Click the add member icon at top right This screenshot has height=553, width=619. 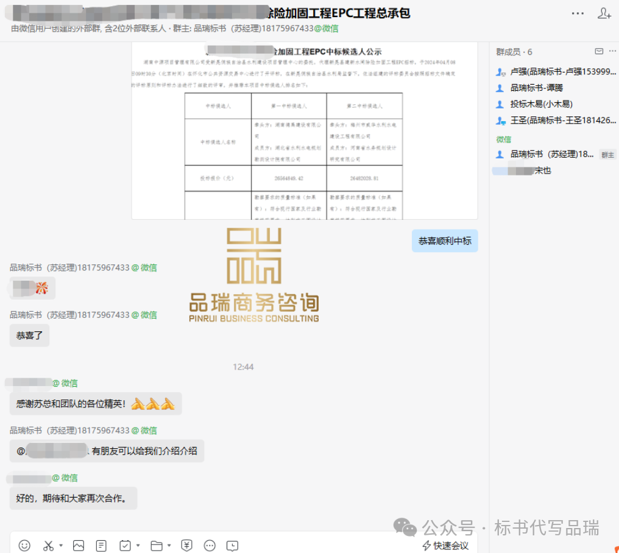604,13
